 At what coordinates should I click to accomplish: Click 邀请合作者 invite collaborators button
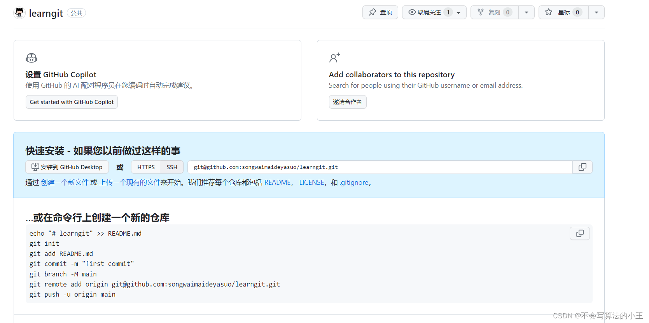348,102
